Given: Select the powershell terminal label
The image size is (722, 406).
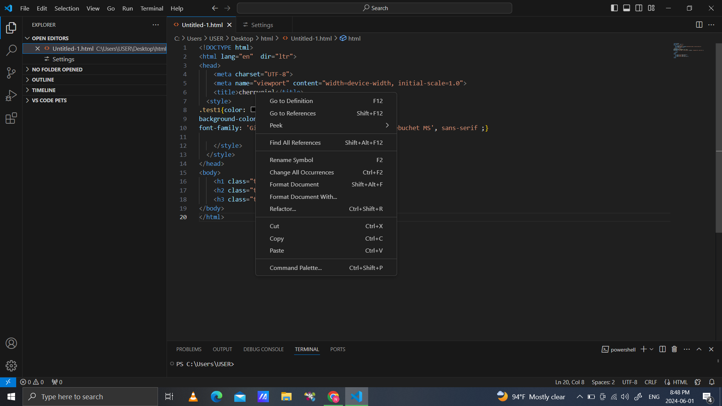Looking at the screenshot, I should pos(619,349).
